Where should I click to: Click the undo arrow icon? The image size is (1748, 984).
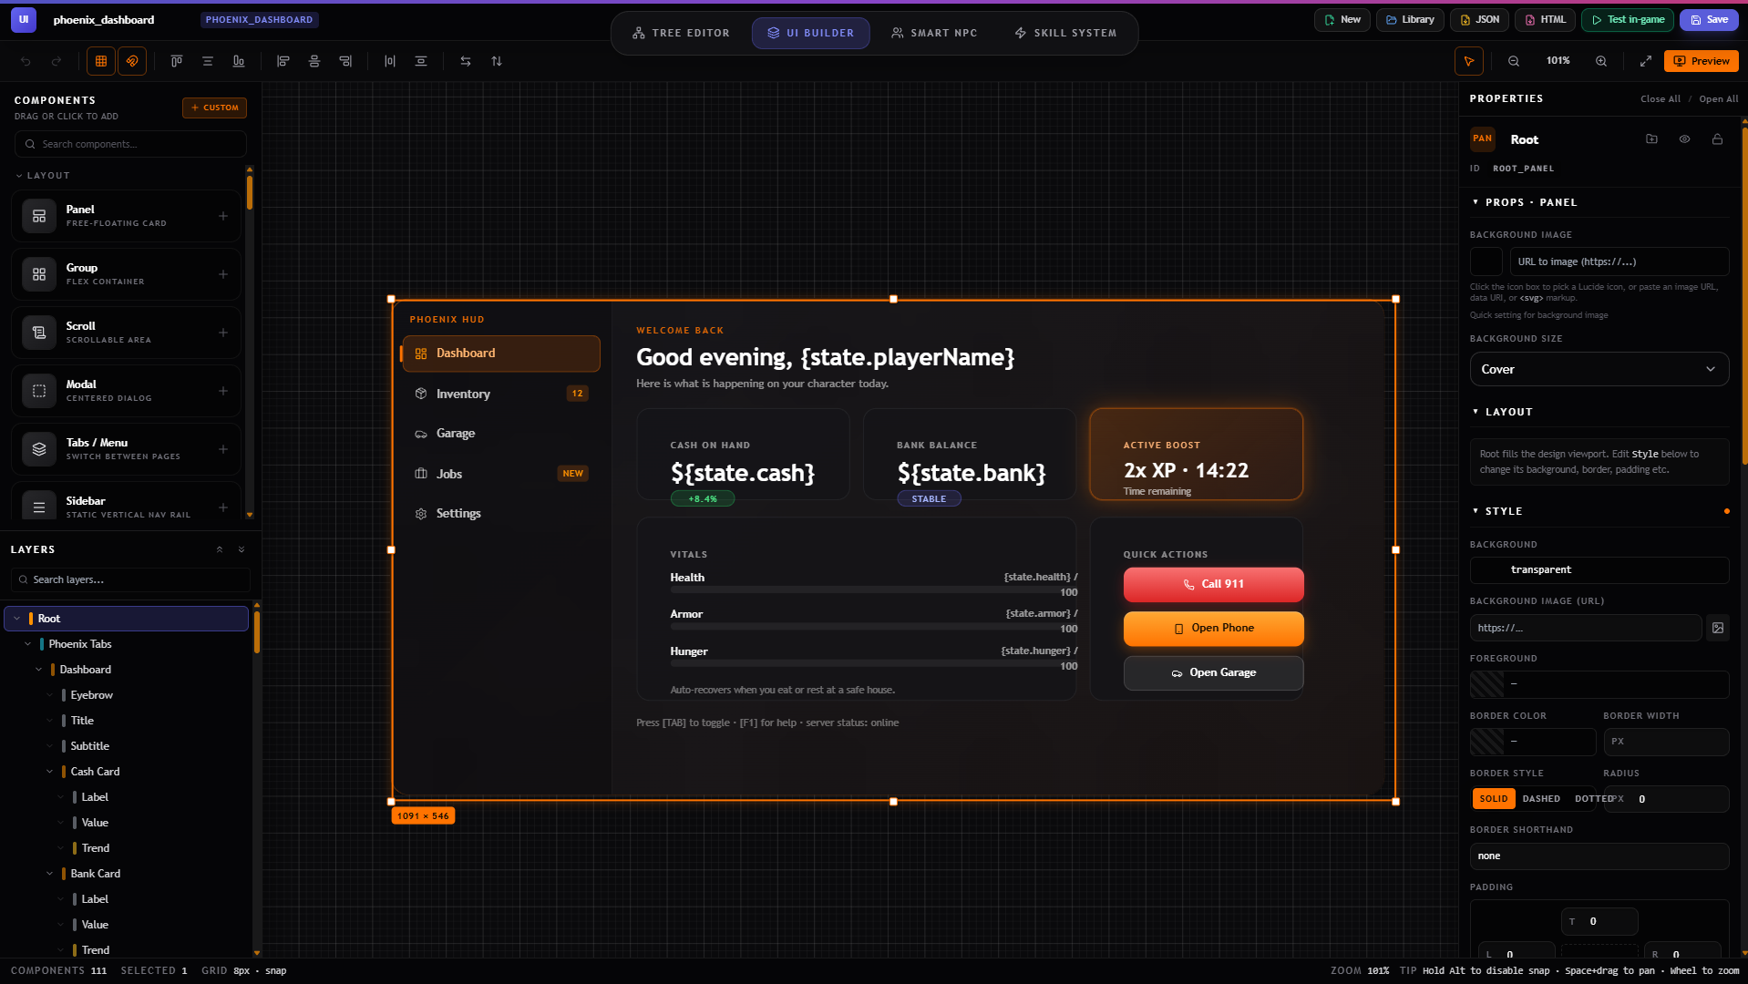pos(26,61)
